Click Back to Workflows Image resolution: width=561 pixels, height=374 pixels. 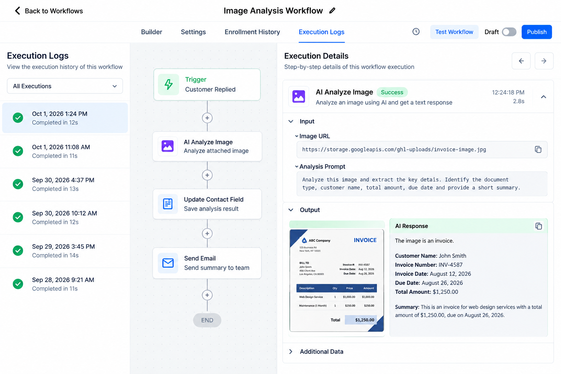[49, 11]
